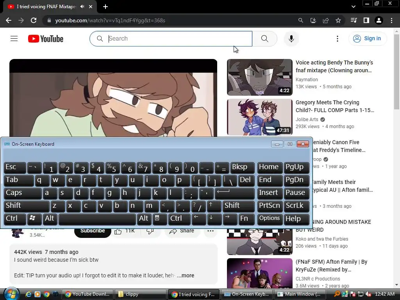Launch Windows Media Player from taskbar
Viewport: 400px width, 300px height.
(x=37, y=294)
